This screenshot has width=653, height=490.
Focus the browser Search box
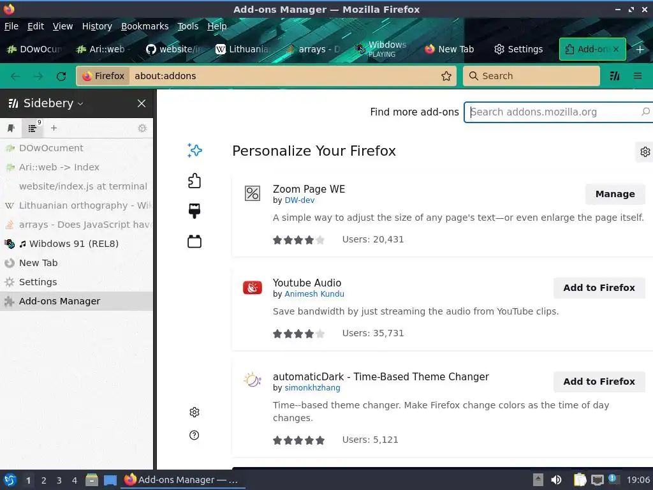coord(531,76)
